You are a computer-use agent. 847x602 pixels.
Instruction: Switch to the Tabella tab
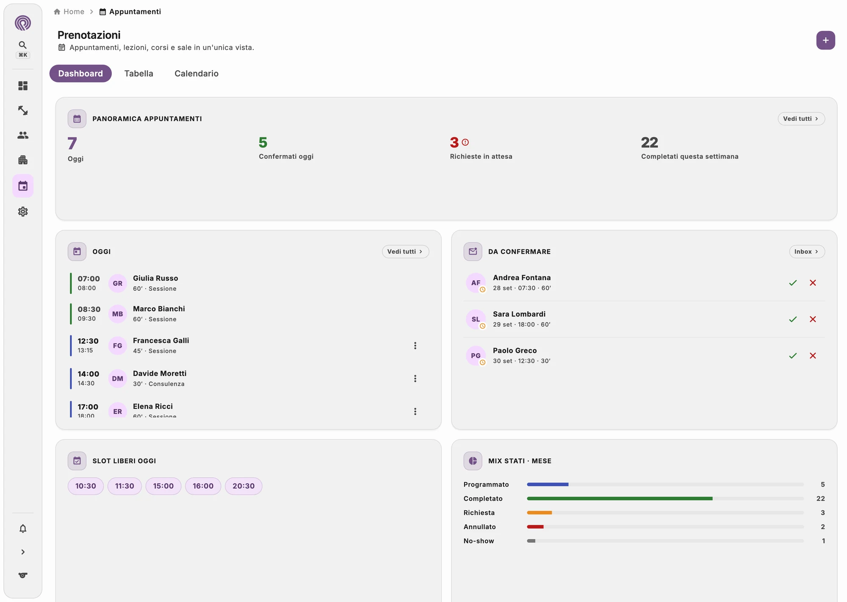click(x=138, y=74)
